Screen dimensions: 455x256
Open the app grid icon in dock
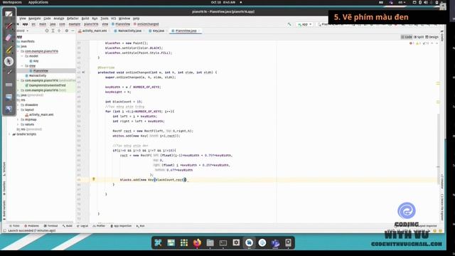point(184,242)
